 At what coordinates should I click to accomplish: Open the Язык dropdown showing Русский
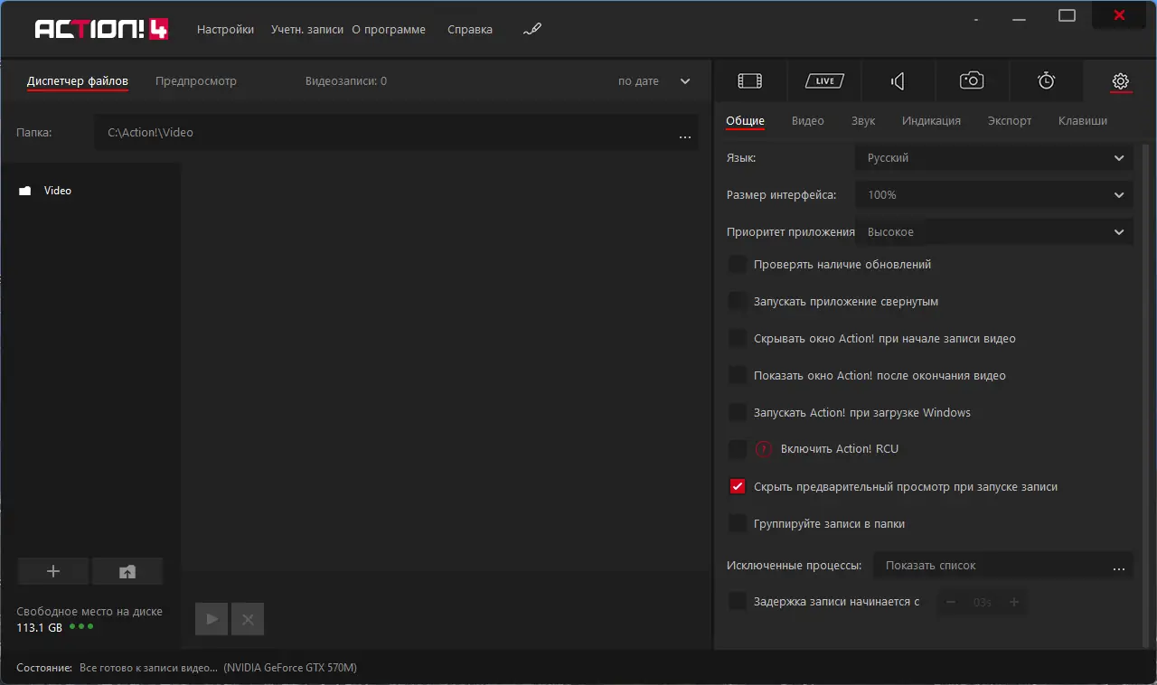993,158
